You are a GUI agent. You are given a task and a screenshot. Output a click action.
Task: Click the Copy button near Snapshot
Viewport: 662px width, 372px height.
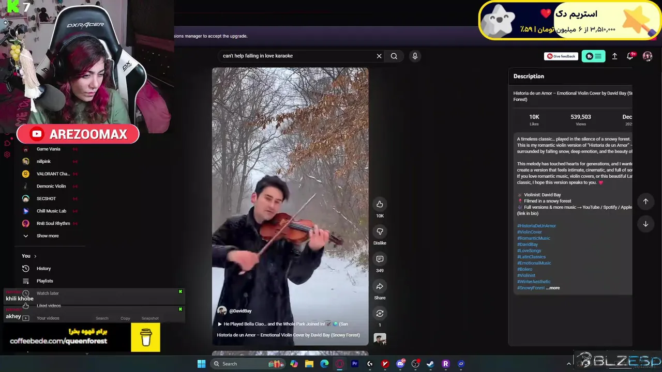click(125, 318)
